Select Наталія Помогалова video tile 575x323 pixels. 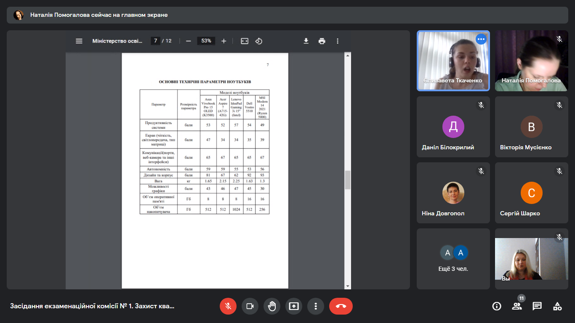(532, 61)
